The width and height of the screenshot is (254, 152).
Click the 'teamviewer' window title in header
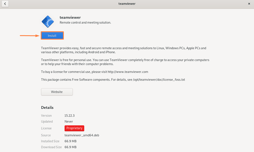click(127, 4)
